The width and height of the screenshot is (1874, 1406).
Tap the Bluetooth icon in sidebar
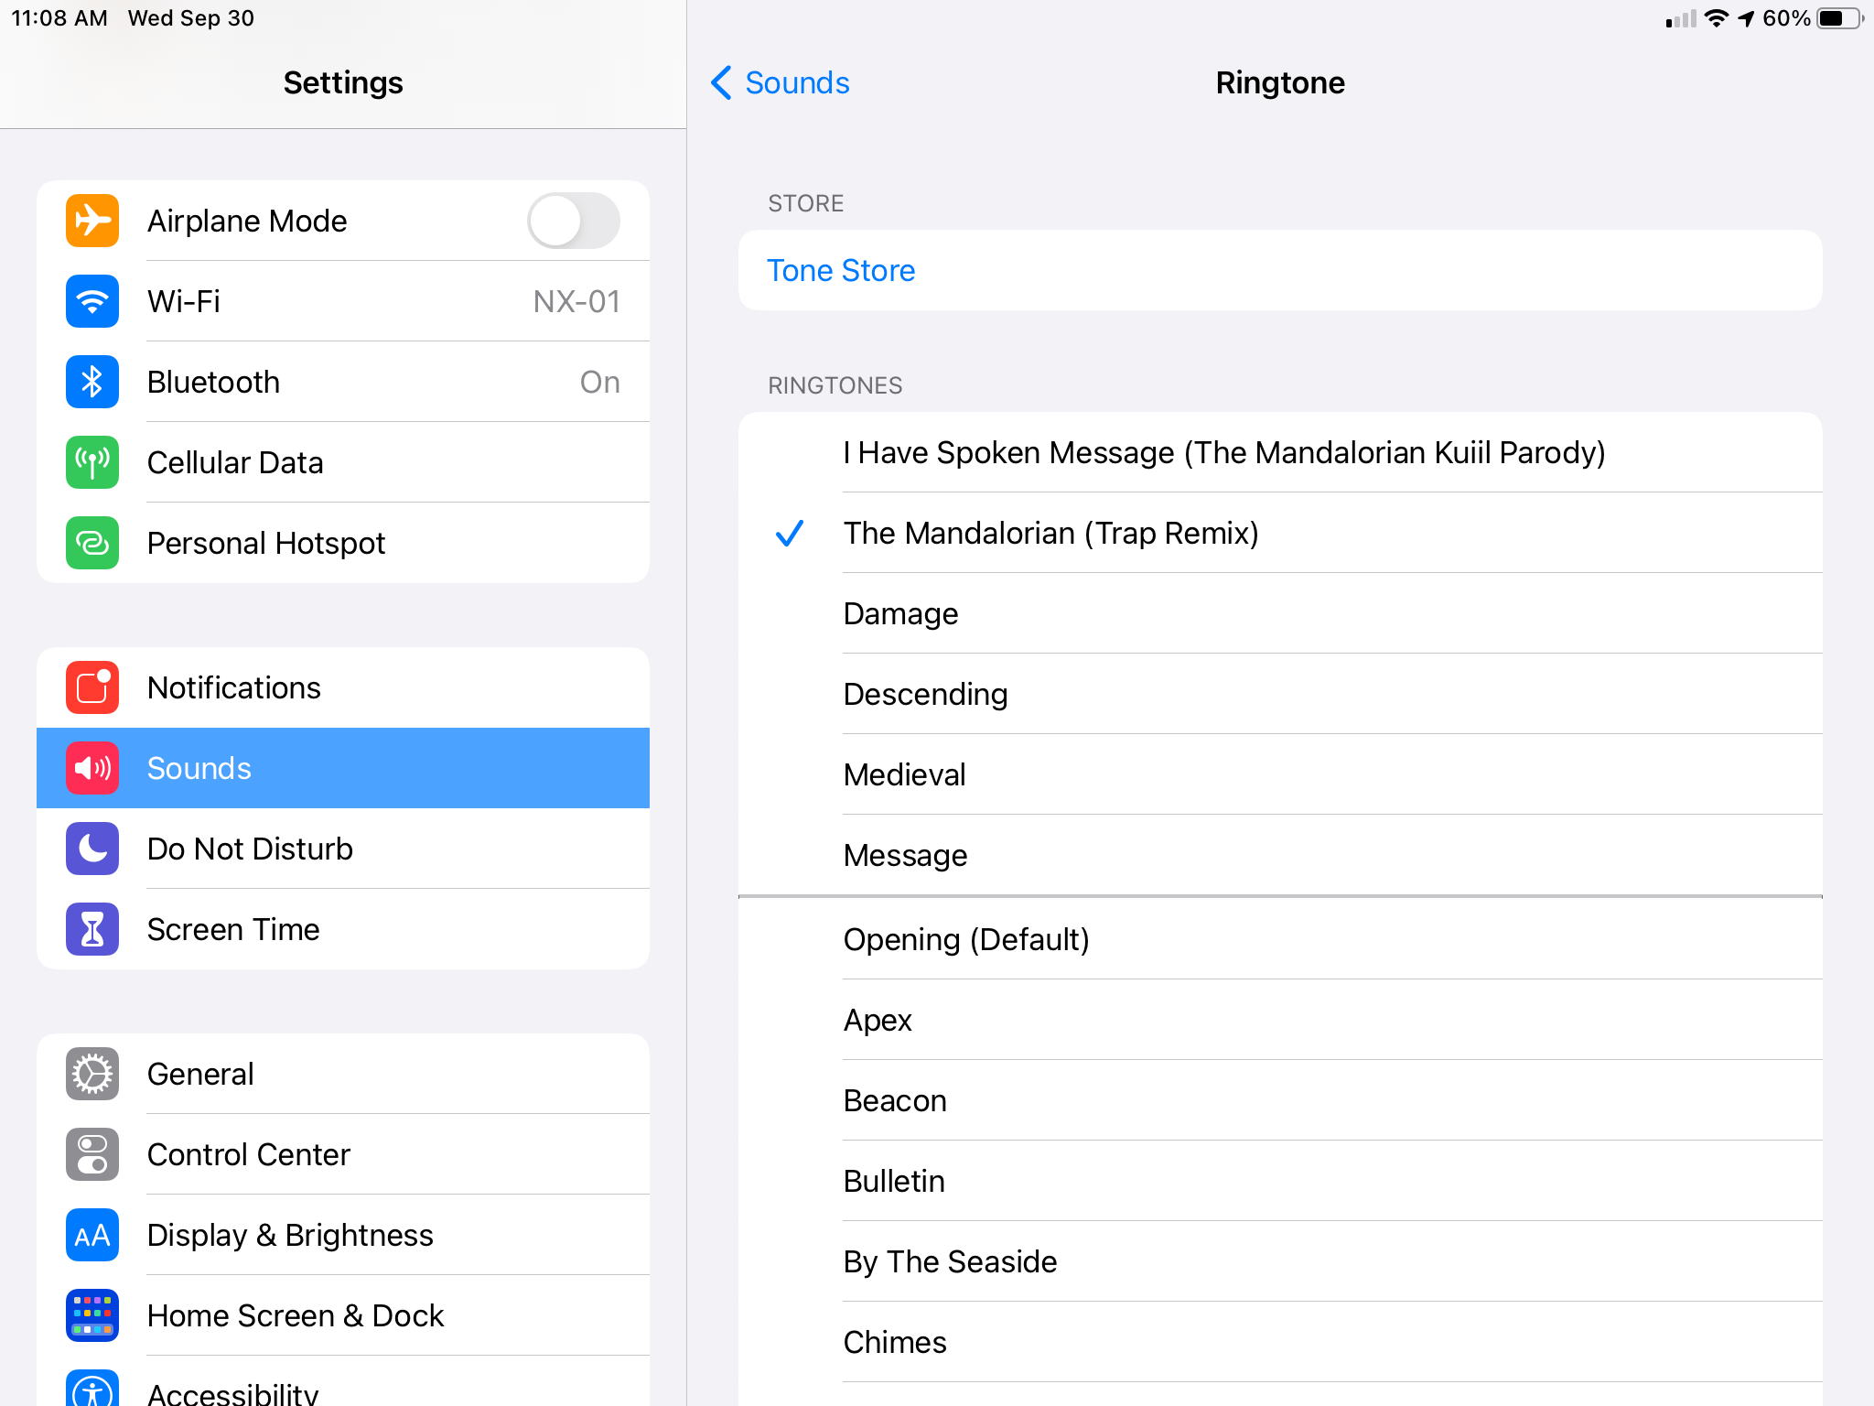[x=92, y=382]
